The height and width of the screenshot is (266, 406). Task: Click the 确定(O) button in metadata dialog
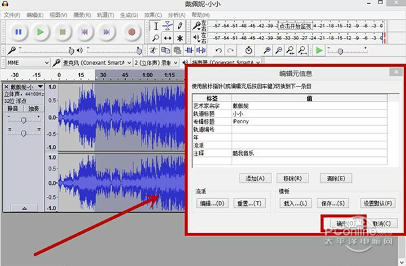tap(346, 223)
